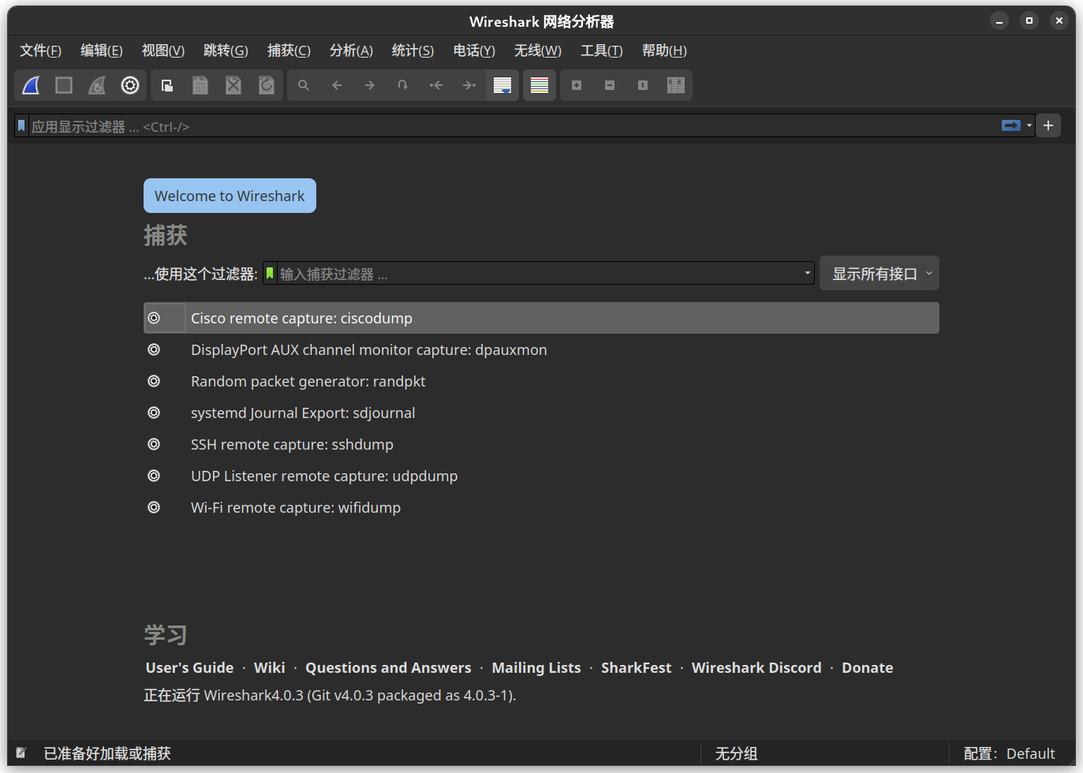The height and width of the screenshot is (773, 1083).
Task: Click the find packet magnifier icon
Action: pos(304,85)
